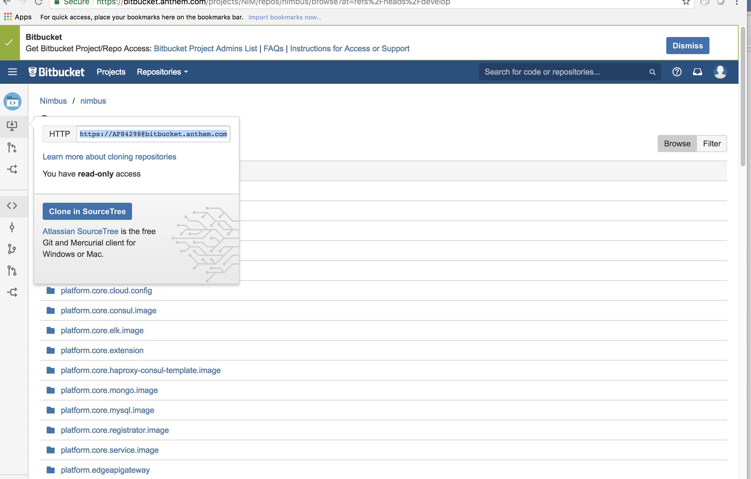
Task: Expand the Repositories dropdown menu
Action: [162, 72]
